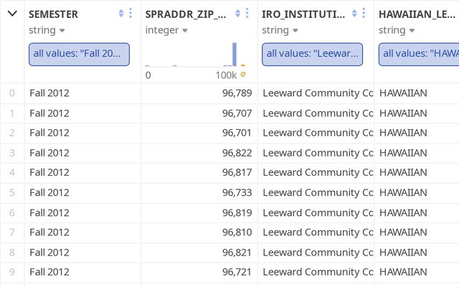Open SPRADDR_ZIP column options menu

(x=247, y=13)
